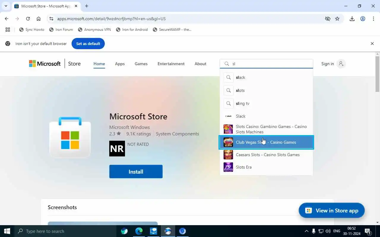This screenshot has height=237, width=380.
Task: Click the Microsoft Store app logo image
Action: [x=70, y=137]
